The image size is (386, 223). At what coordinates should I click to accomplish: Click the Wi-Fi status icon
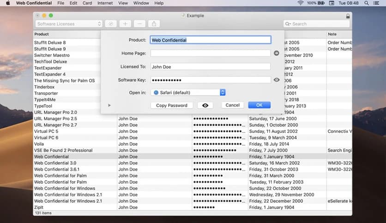300,3
